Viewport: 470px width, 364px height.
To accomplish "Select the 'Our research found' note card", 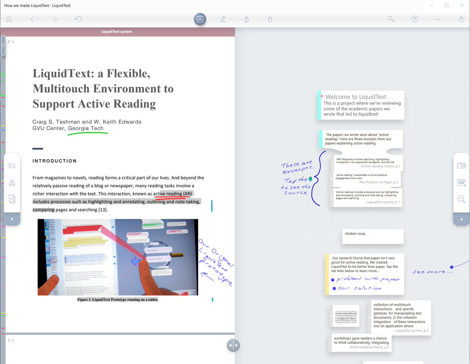I will click(364, 274).
